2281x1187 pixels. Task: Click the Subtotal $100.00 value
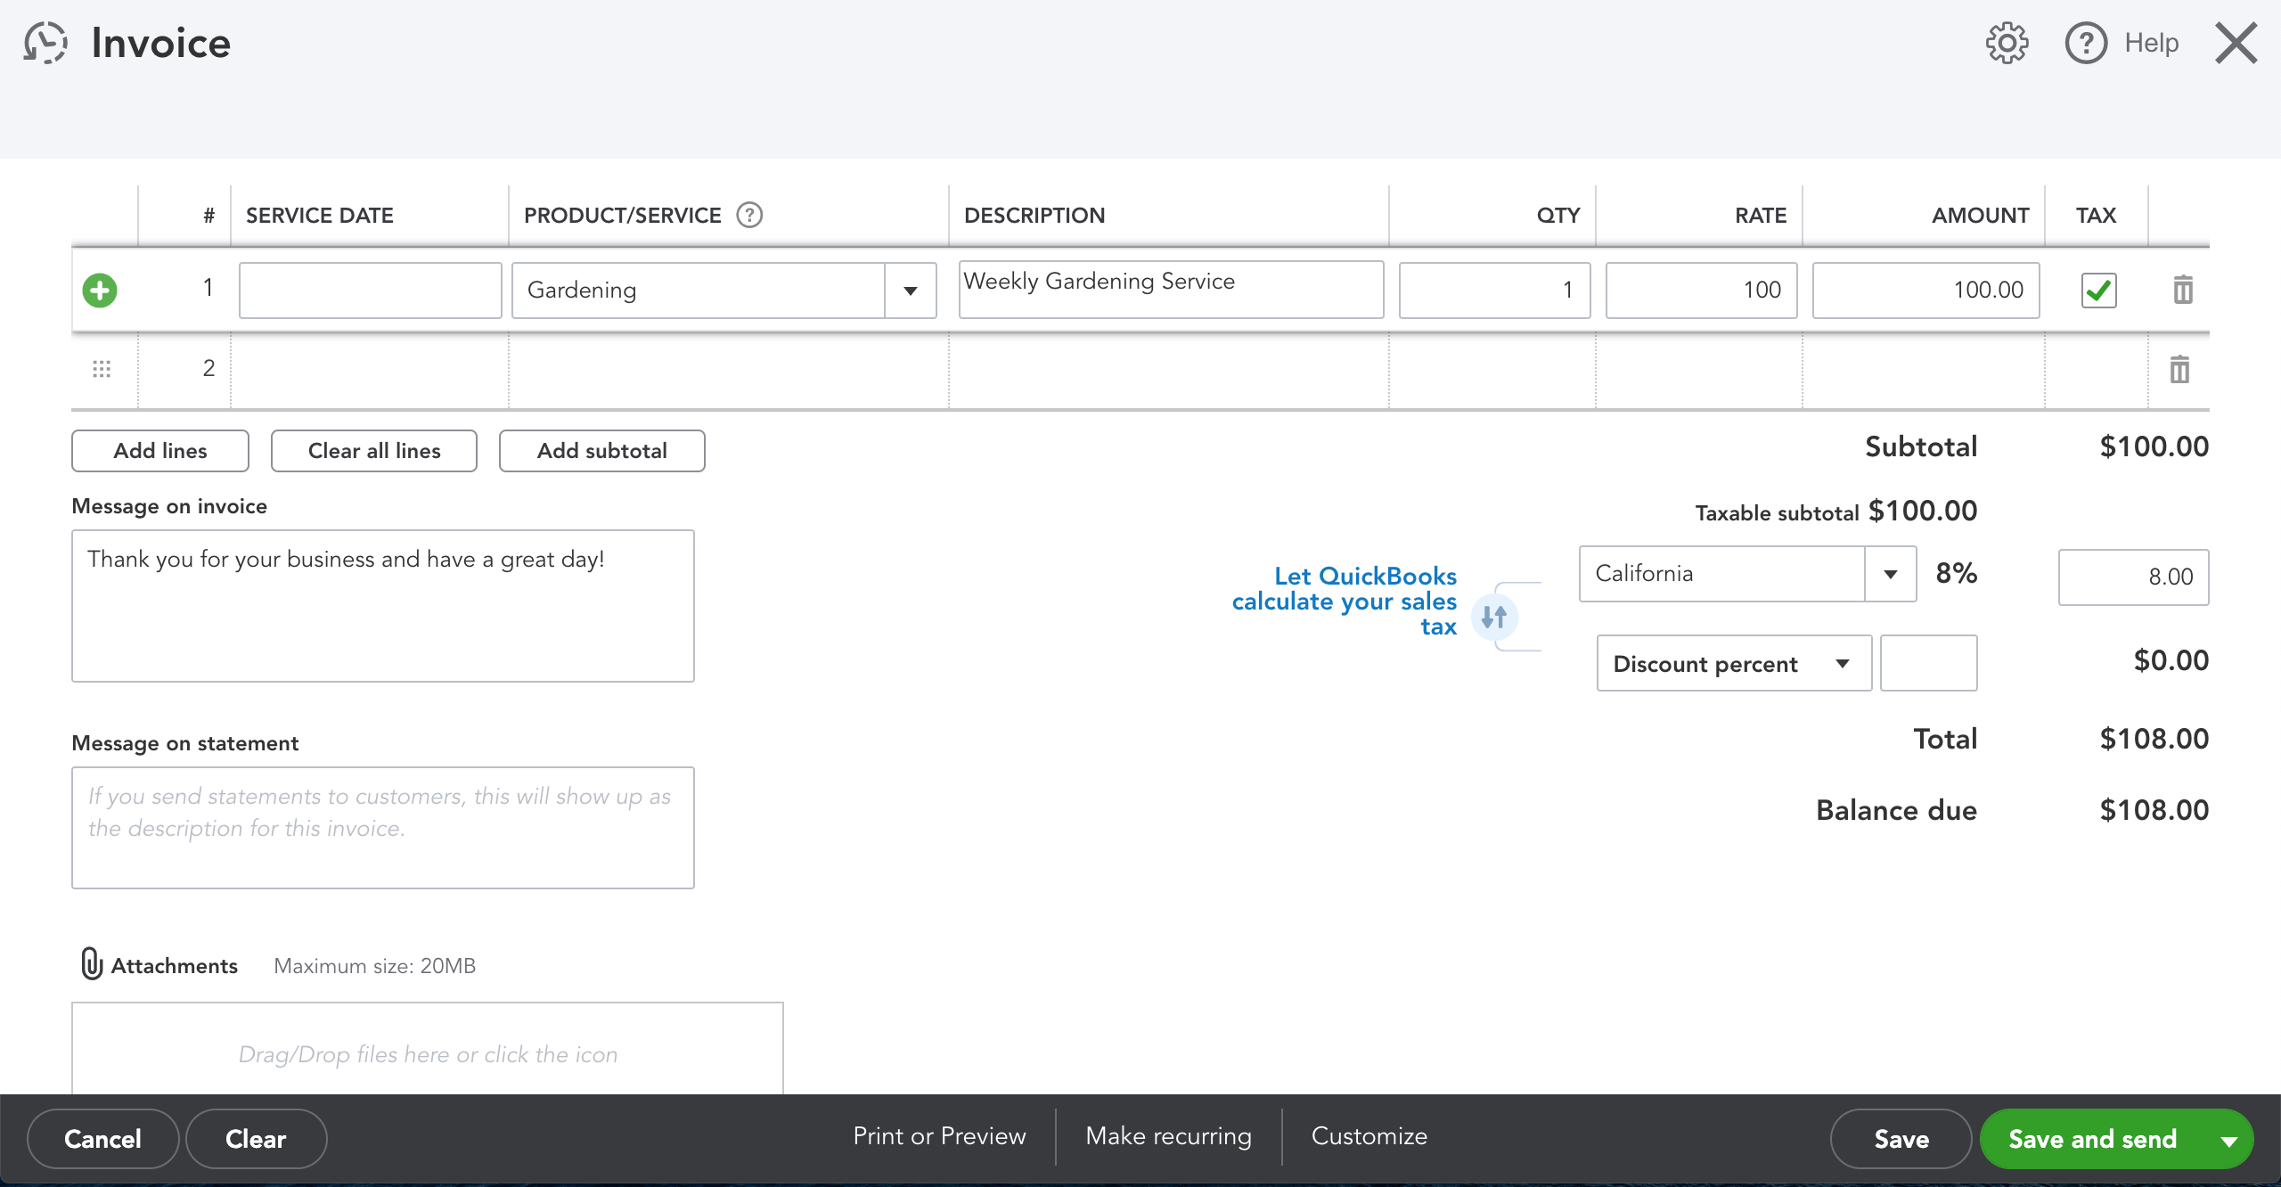pyautogui.click(x=2154, y=446)
